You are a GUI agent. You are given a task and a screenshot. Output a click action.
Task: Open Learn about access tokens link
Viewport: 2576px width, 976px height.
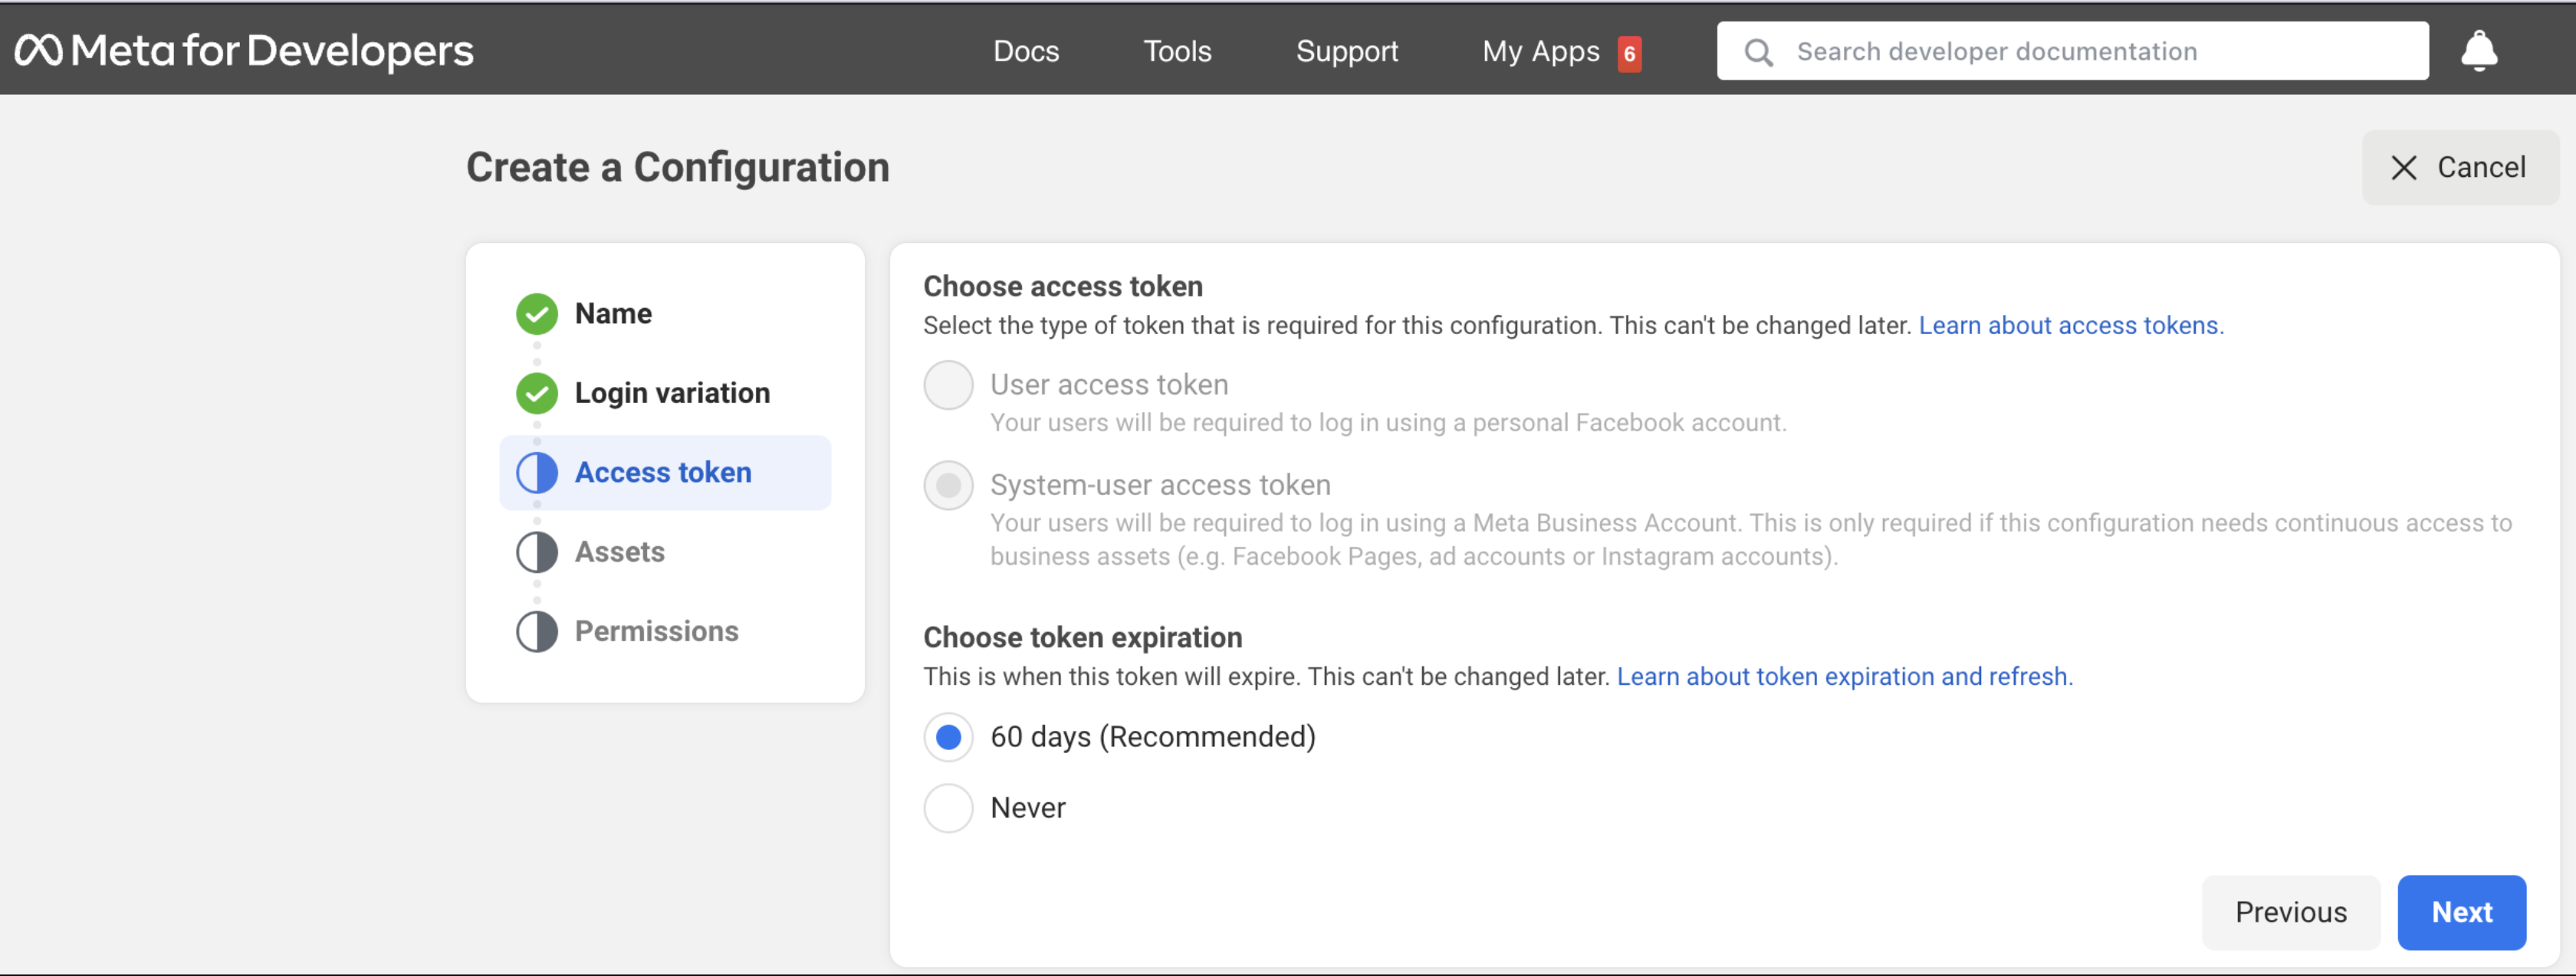point(2070,326)
